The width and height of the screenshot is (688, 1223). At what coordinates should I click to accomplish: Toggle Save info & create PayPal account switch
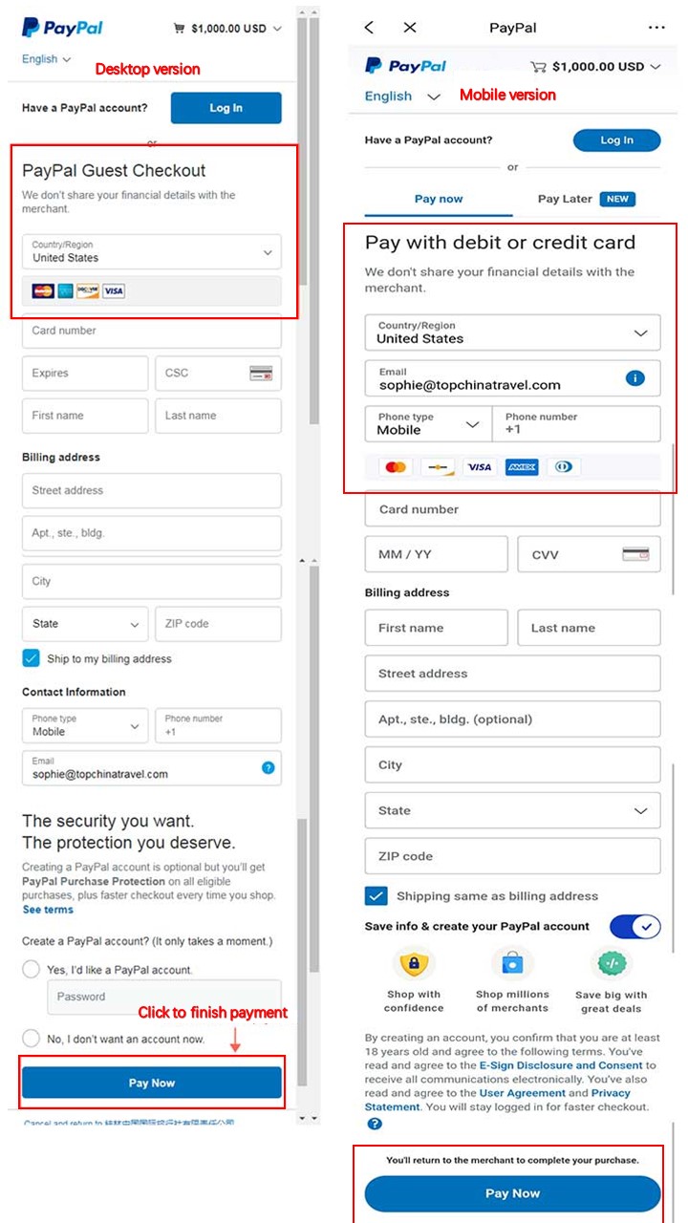pos(634,927)
